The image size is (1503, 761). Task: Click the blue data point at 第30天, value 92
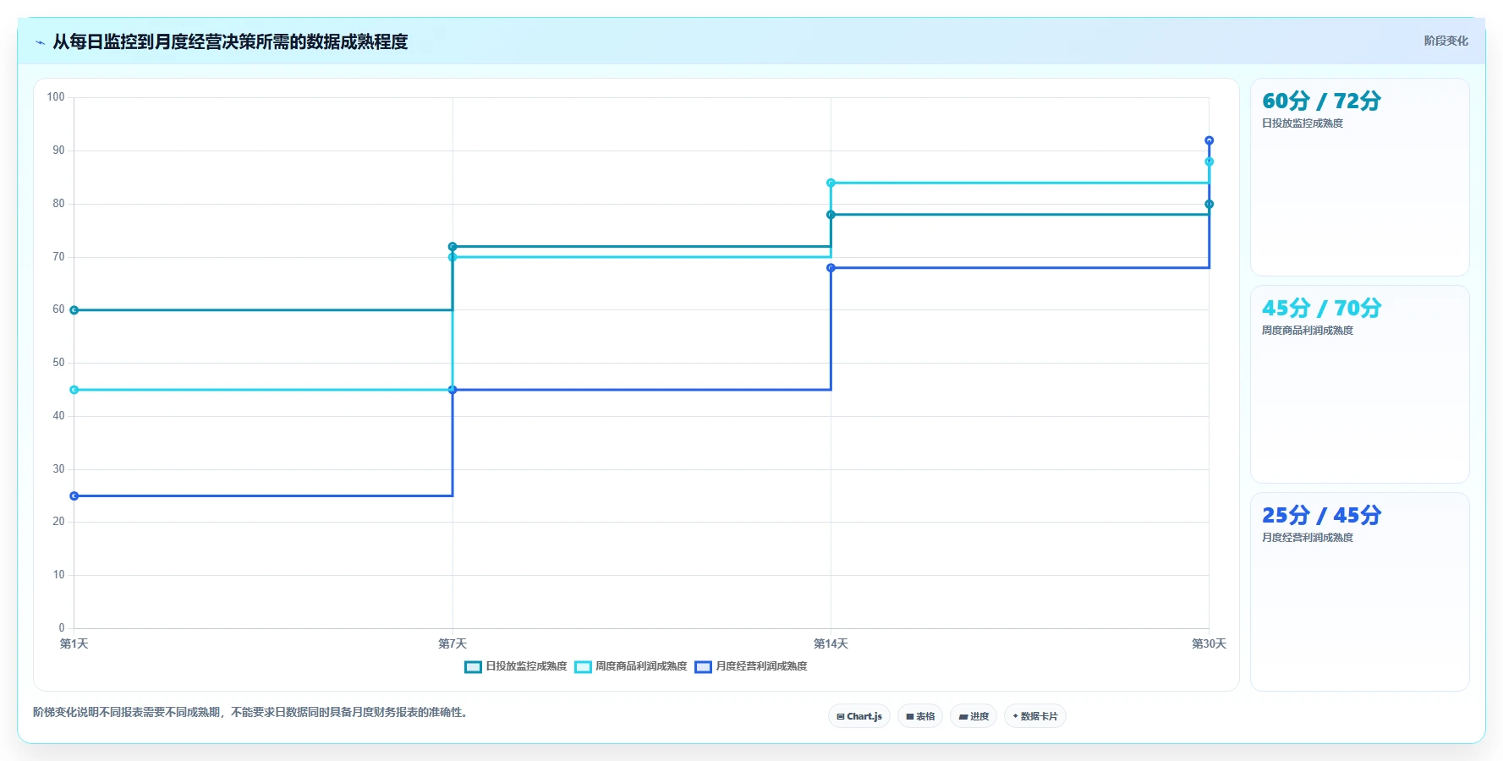coord(1210,140)
